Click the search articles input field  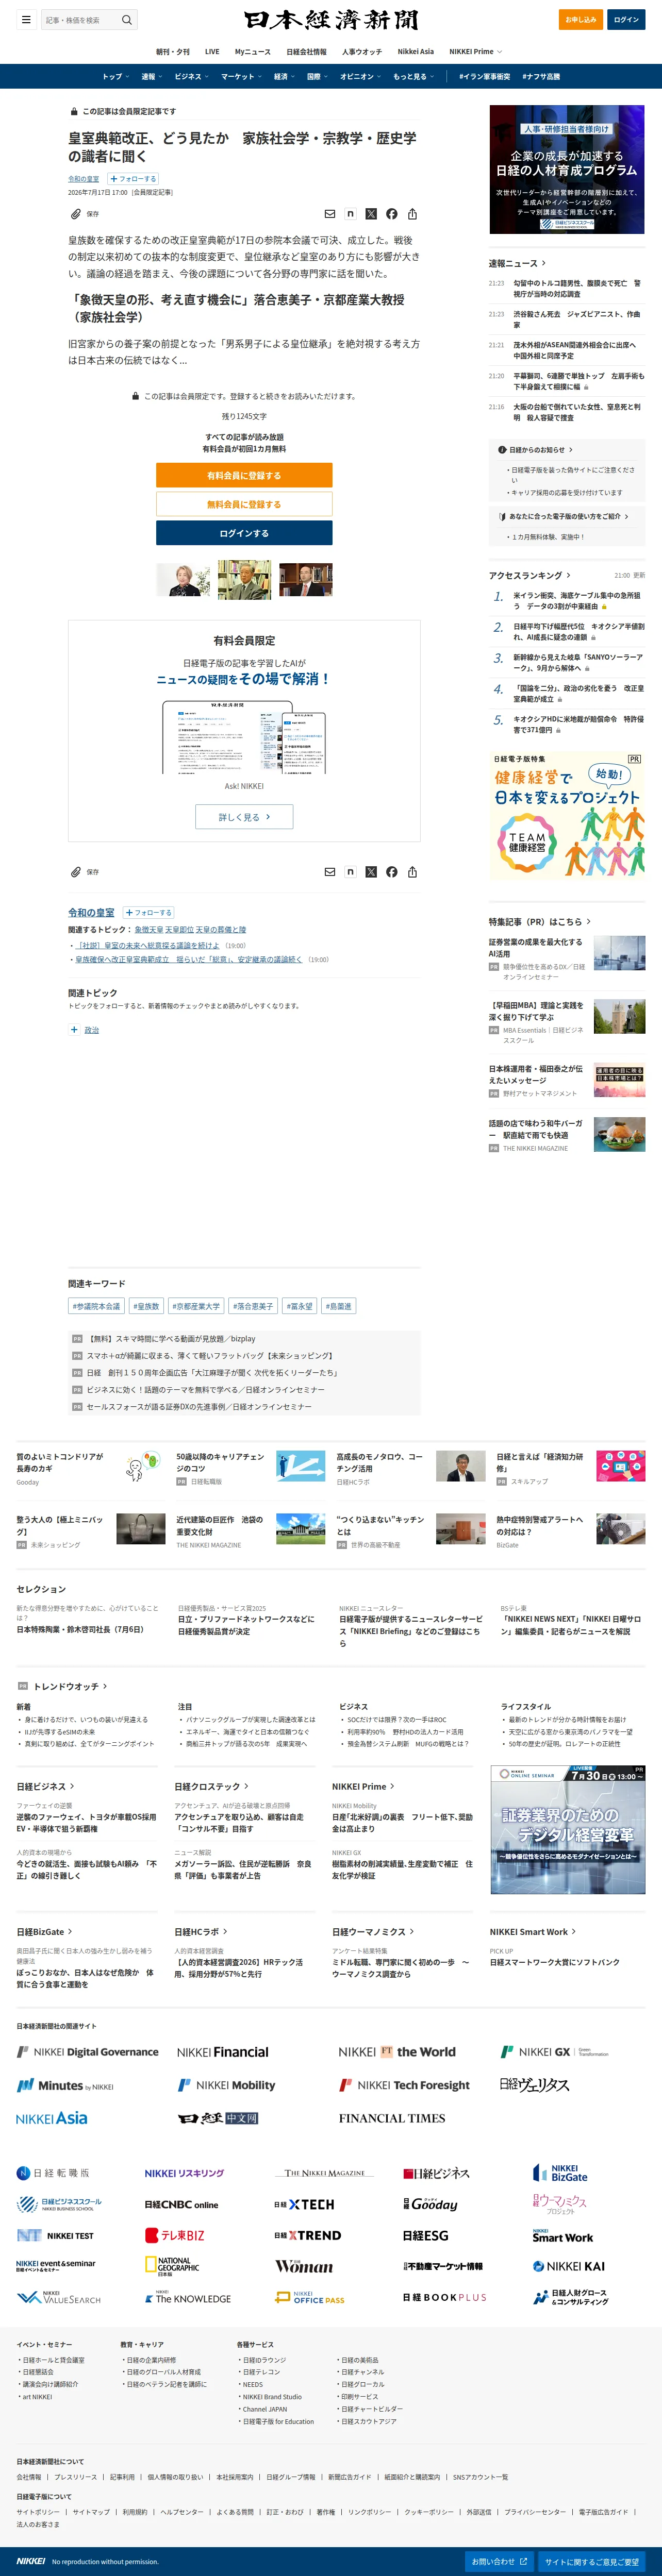79,20
